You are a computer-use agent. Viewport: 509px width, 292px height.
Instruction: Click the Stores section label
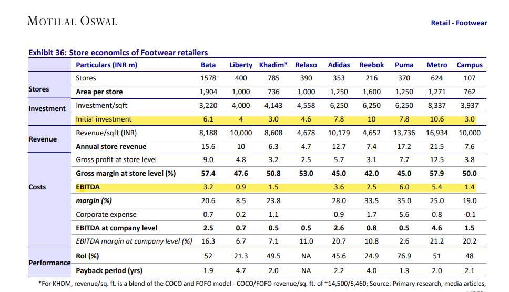coord(38,89)
